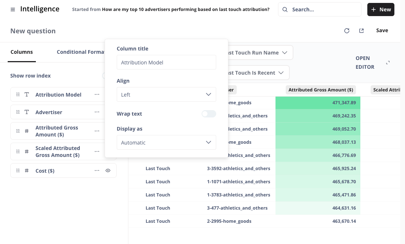Open the Last Touch Is Recent filter dropdown
The image size is (405, 244).
coord(256,73)
